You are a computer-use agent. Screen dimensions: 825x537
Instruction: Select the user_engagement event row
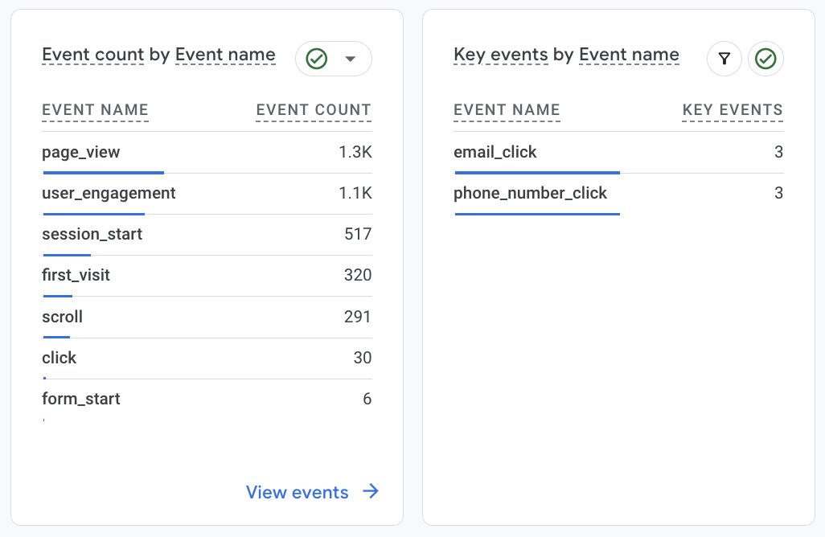[109, 193]
